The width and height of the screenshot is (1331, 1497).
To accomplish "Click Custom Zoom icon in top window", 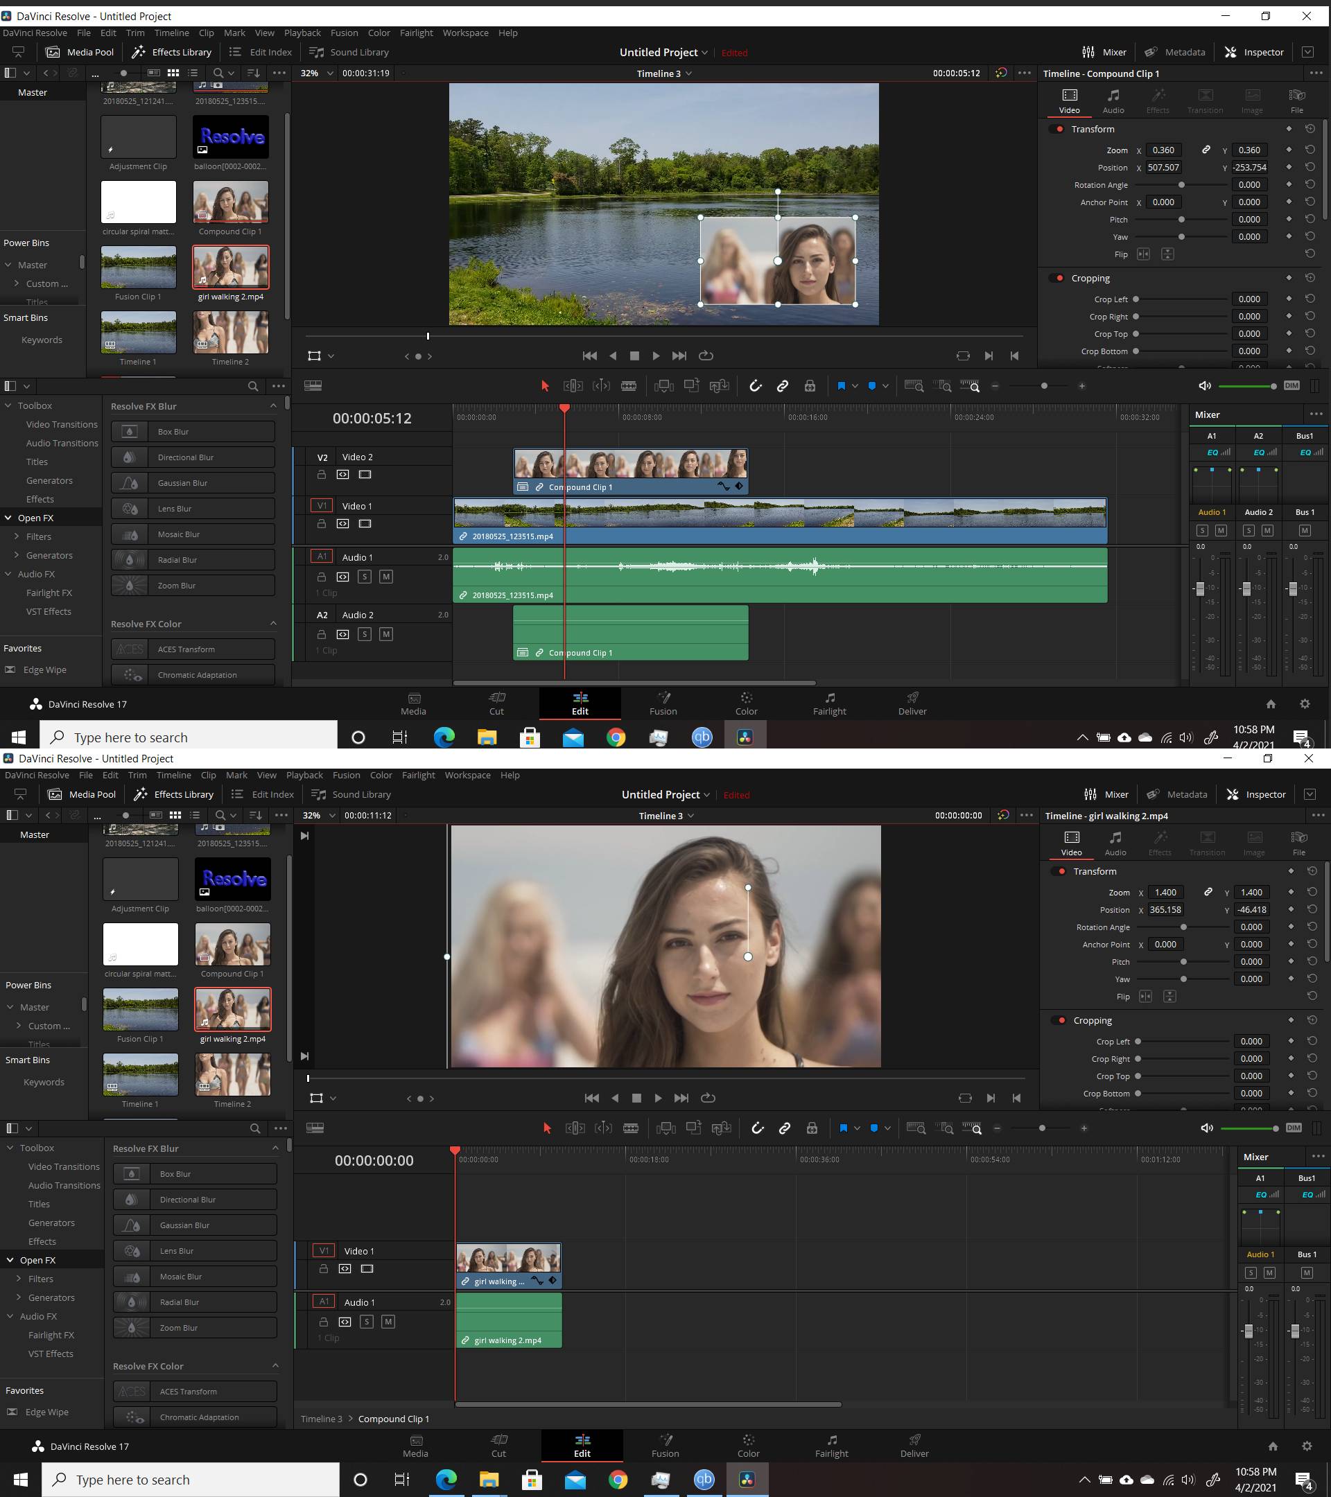I will tap(970, 386).
